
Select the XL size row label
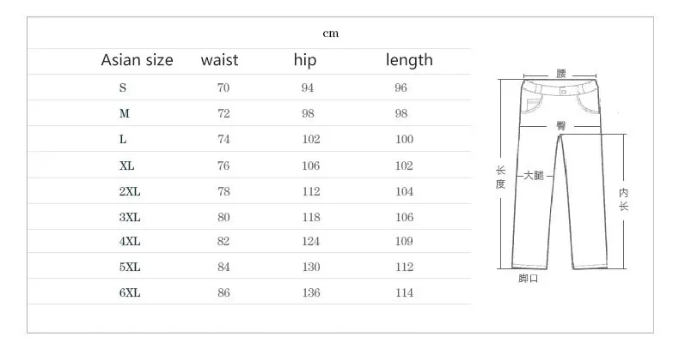pos(127,165)
